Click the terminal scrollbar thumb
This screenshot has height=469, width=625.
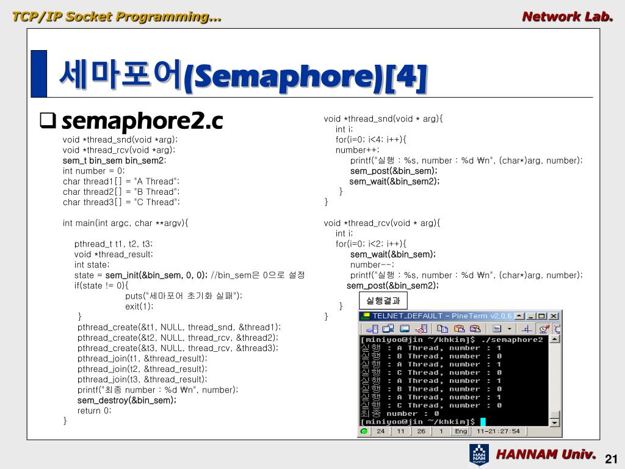point(554,415)
